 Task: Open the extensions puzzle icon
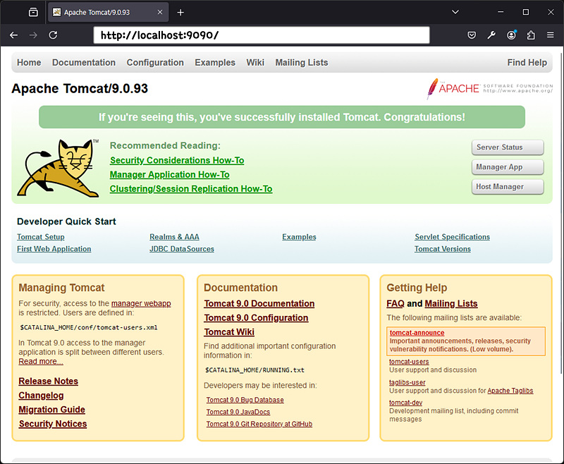tap(531, 35)
